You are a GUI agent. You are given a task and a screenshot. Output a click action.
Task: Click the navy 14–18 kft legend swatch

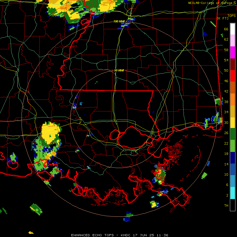[x=233, y=158]
